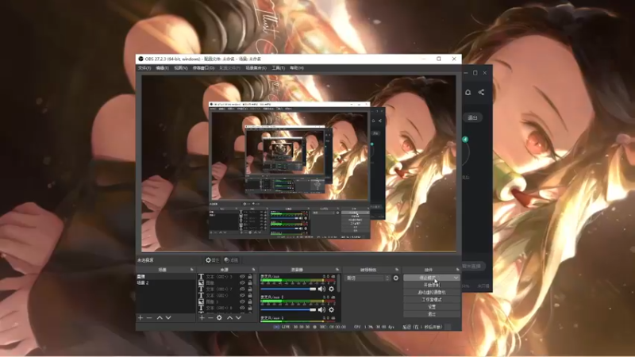The width and height of the screenshot is (635, 357).
Task: Select 文本 (GDI+) 3 source row
Action: 227,277
